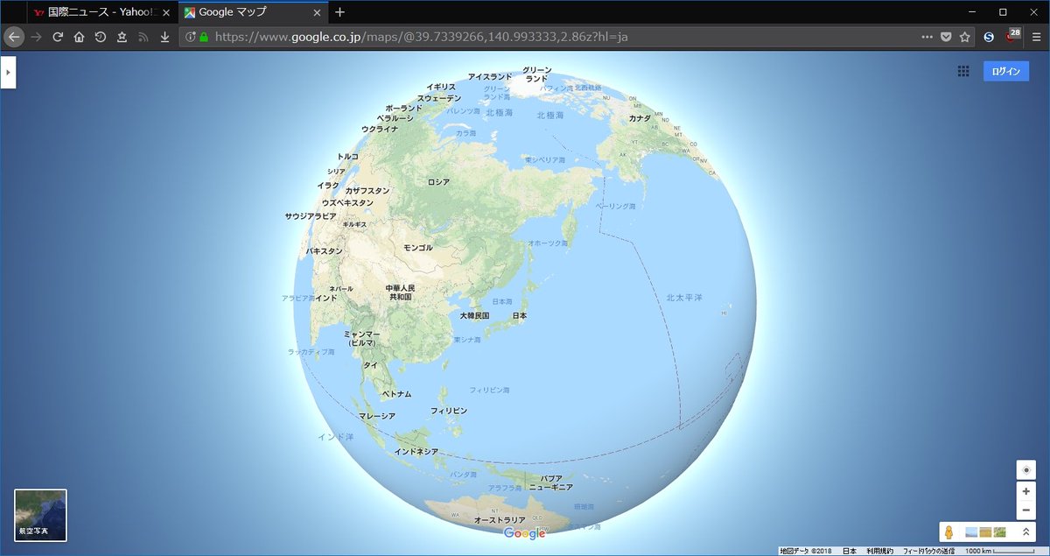This screenshot has height=556, width=1050.
Task: Zoom out the map with minus
Action: [x=1026, y=510]
